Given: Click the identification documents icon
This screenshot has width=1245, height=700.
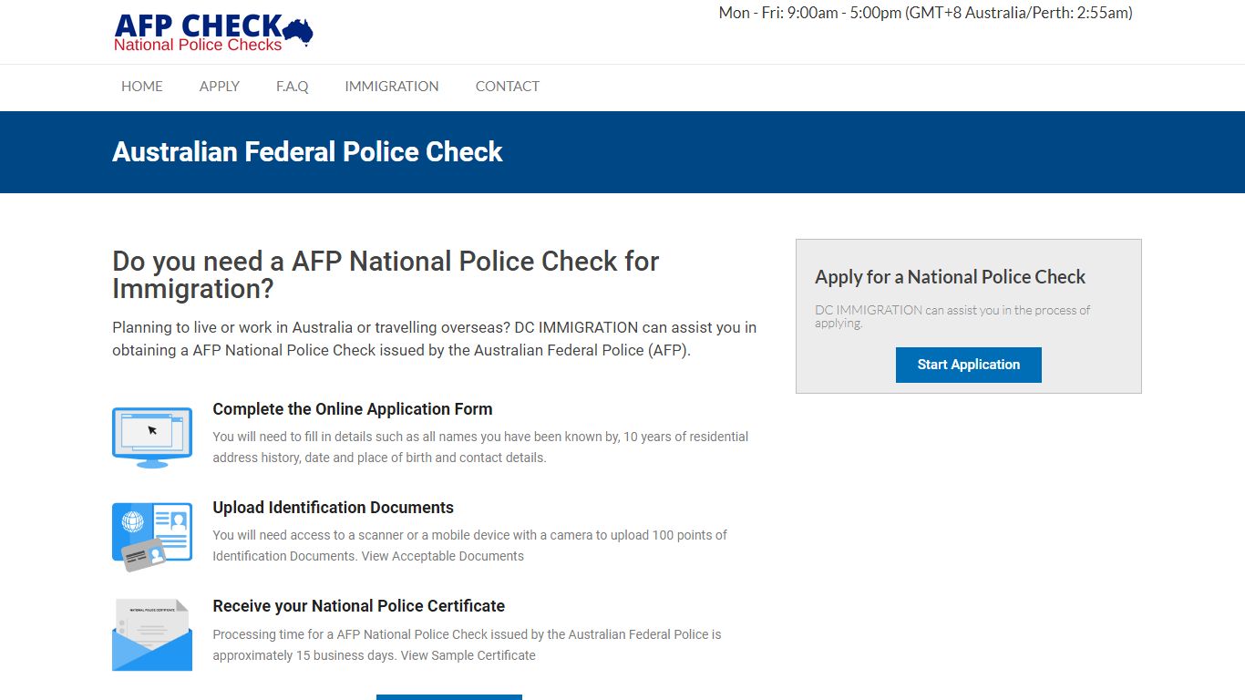Looking at the screenshot, I should (x=152, y=537).
